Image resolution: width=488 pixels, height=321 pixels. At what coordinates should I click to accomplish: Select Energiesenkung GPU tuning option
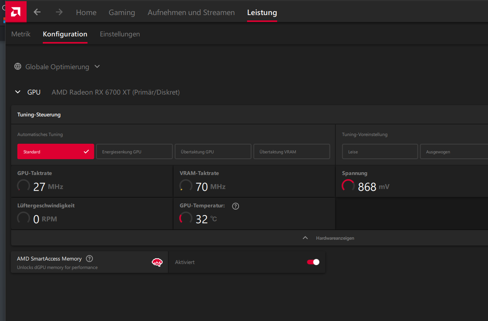tap(134, 151)
